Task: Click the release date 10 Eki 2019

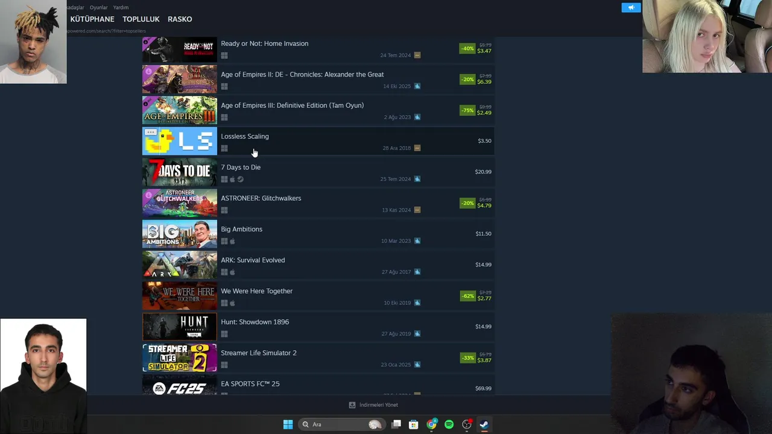Action: pyautogui.click(x=397, y=303)
